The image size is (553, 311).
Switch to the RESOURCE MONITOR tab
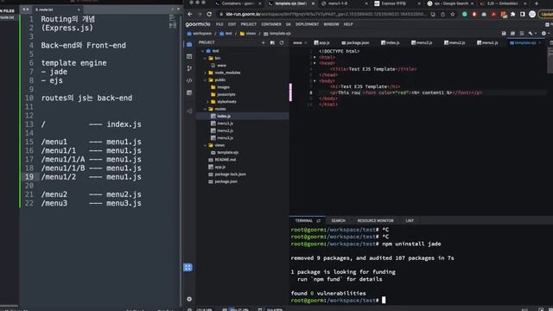[375, 221]
